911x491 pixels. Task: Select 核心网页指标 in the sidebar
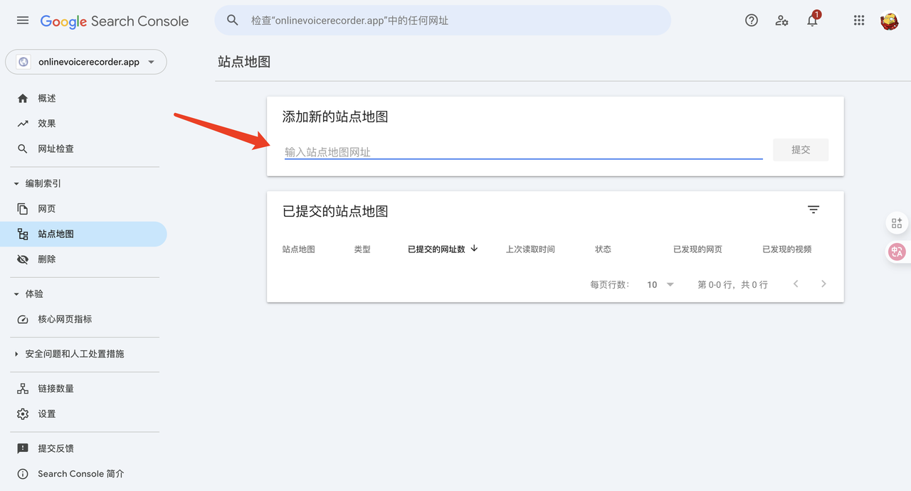coord(65,319)
